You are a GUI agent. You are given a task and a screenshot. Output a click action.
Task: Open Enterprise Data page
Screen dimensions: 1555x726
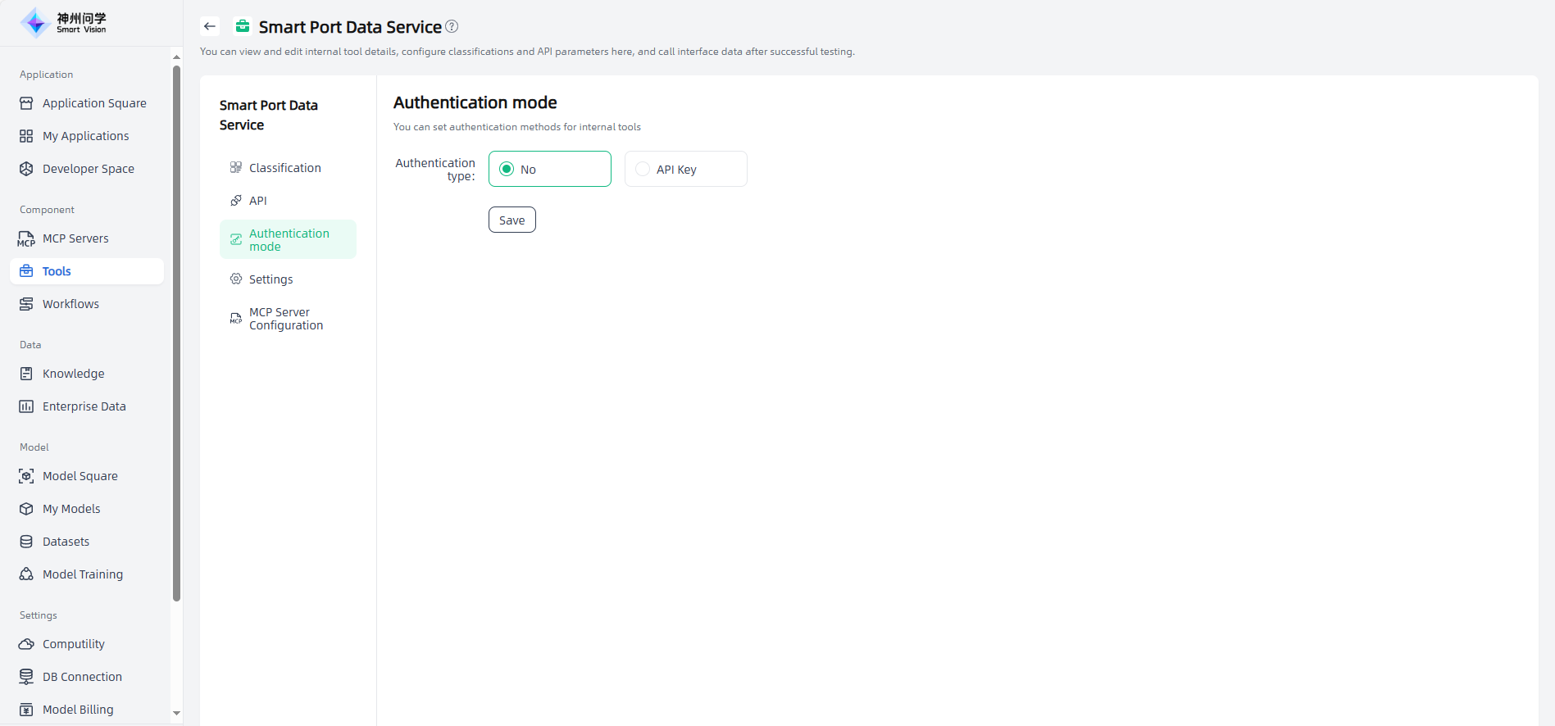(x=84, y=406)
